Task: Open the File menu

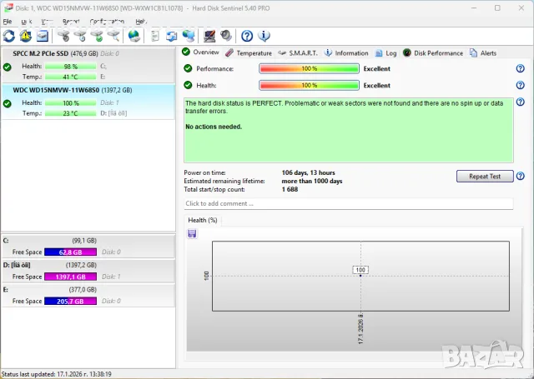Action: tap(8, 22)
